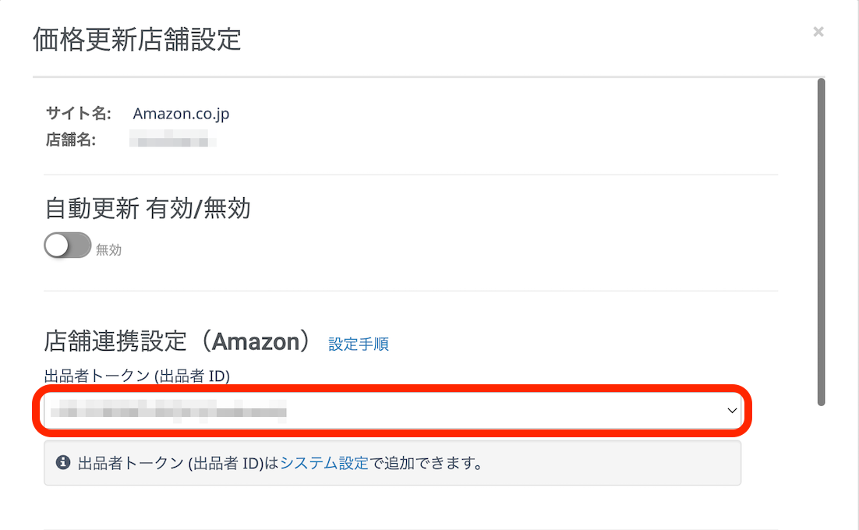The image size is (859, 530).
Task: Follow the システム設定 link
Action: point(324,463)
